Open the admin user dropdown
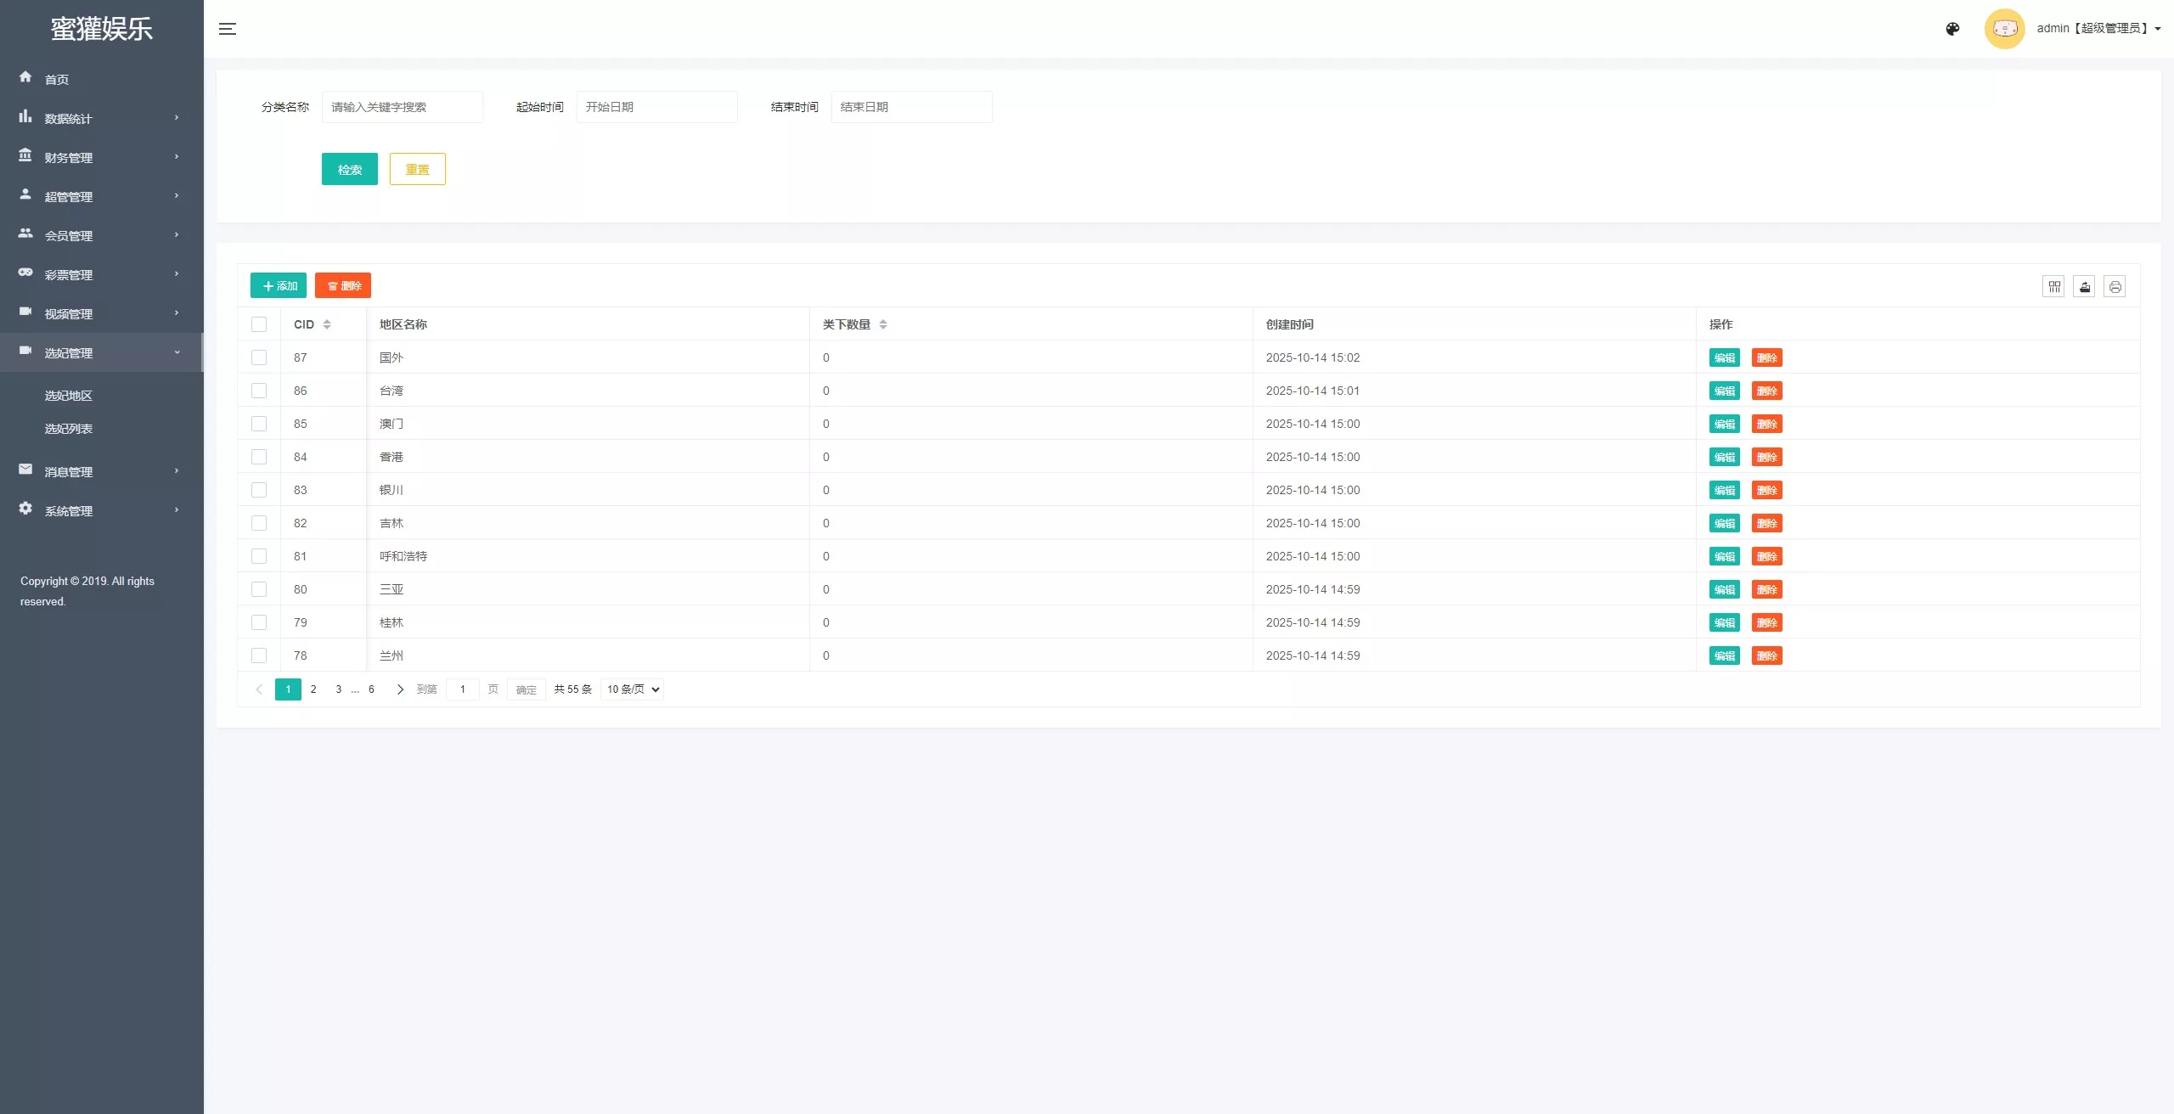Viewport: 2174px width, 1114px height. click(2098, 29)
